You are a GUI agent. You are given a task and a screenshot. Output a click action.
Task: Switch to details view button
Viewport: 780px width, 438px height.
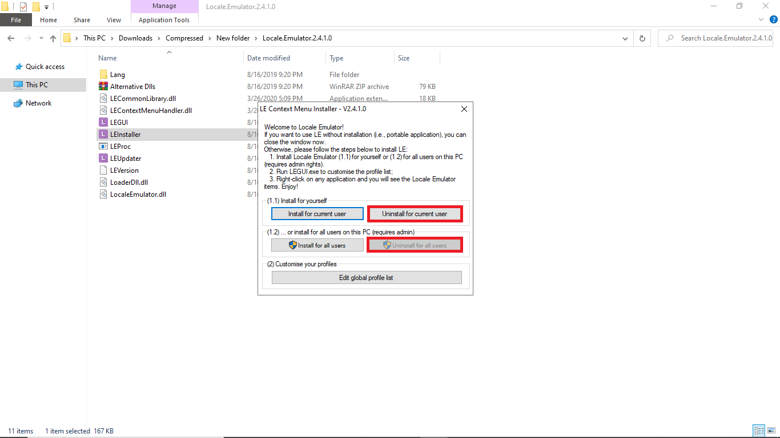759,431
